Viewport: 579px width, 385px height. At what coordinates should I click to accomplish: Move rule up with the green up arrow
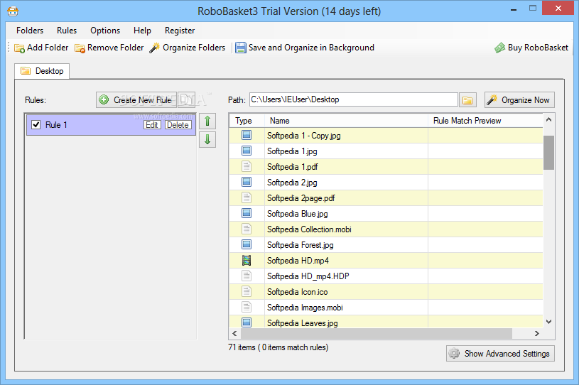[x=207, y=121]
